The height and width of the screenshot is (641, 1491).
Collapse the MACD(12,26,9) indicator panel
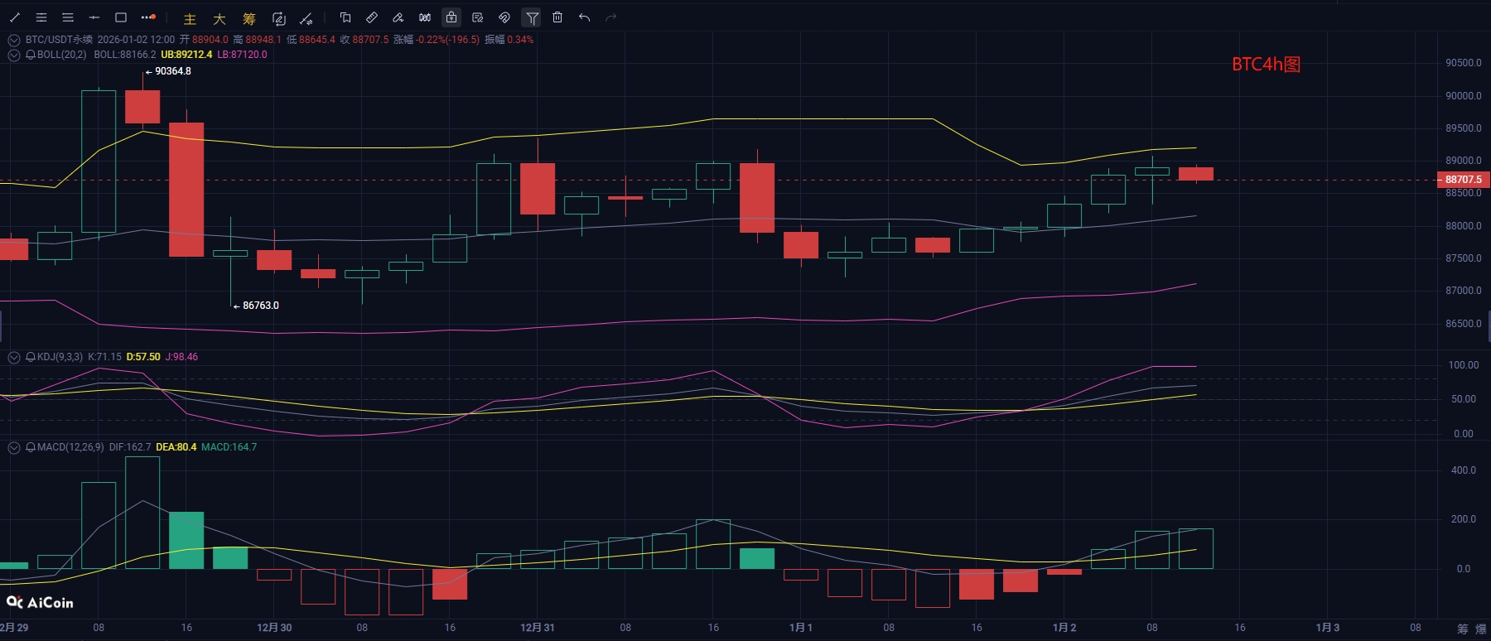point(14,447)
